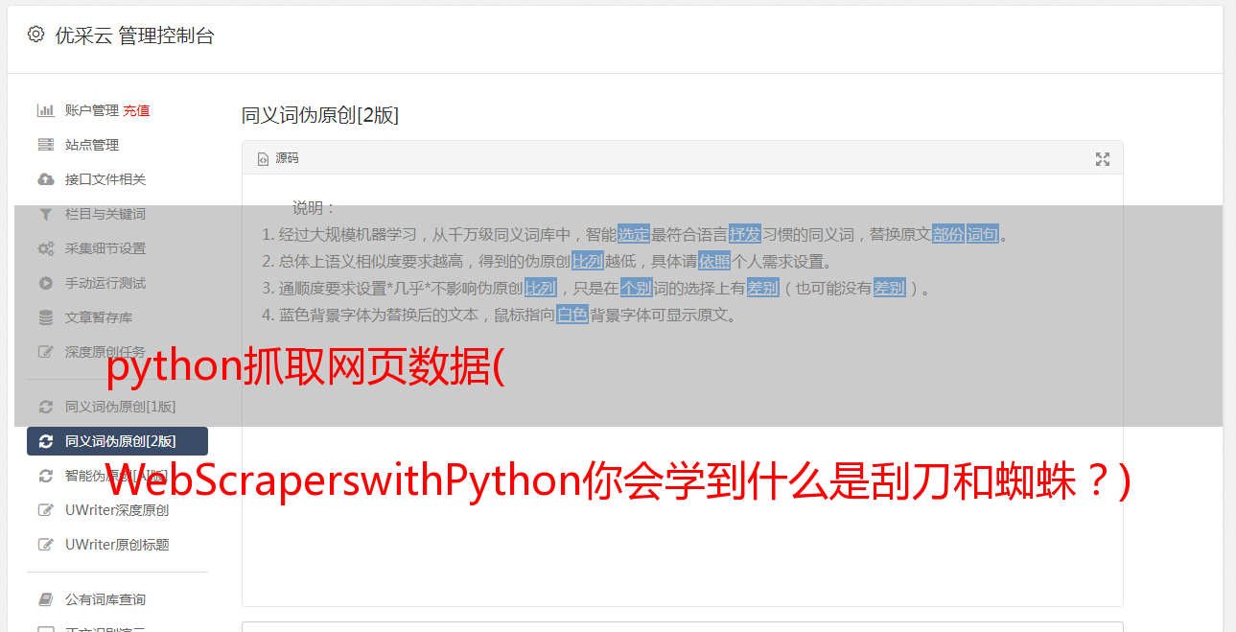Click the 采集细节设置 gears icon
The width and height of the screenshot is (1236, 632).
click(x=45, y=248)
